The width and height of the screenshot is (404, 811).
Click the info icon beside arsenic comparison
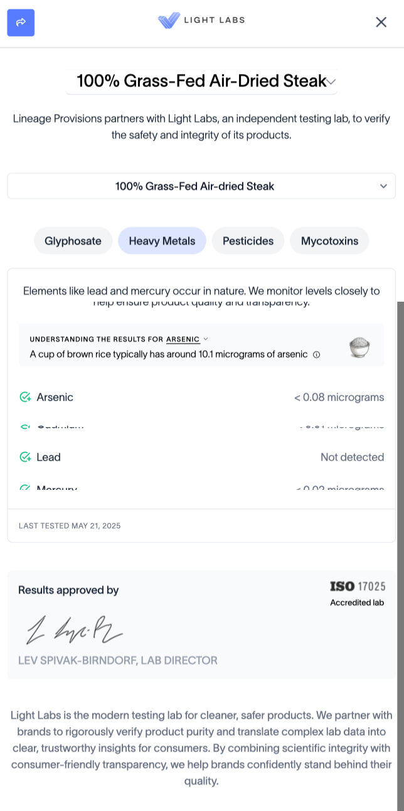pos(316,354)
